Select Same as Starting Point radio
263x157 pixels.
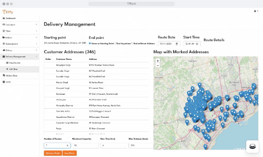[x=90, y=43]
